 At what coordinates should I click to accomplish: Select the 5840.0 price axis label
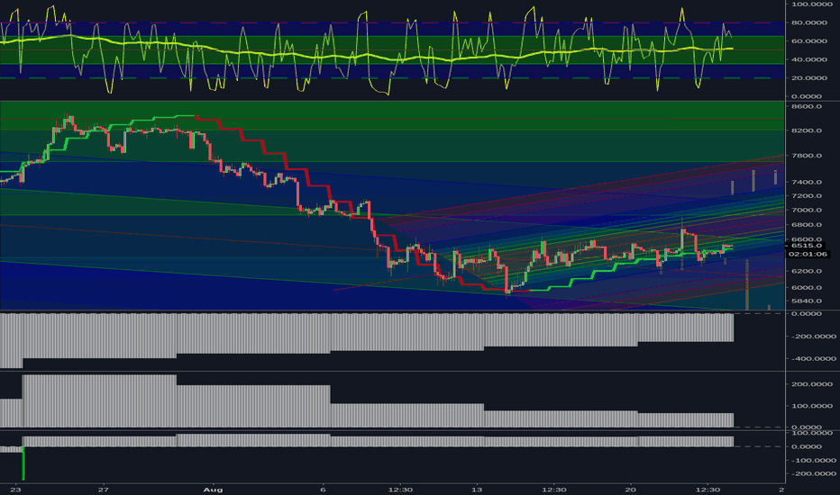(x=807, y=301)
